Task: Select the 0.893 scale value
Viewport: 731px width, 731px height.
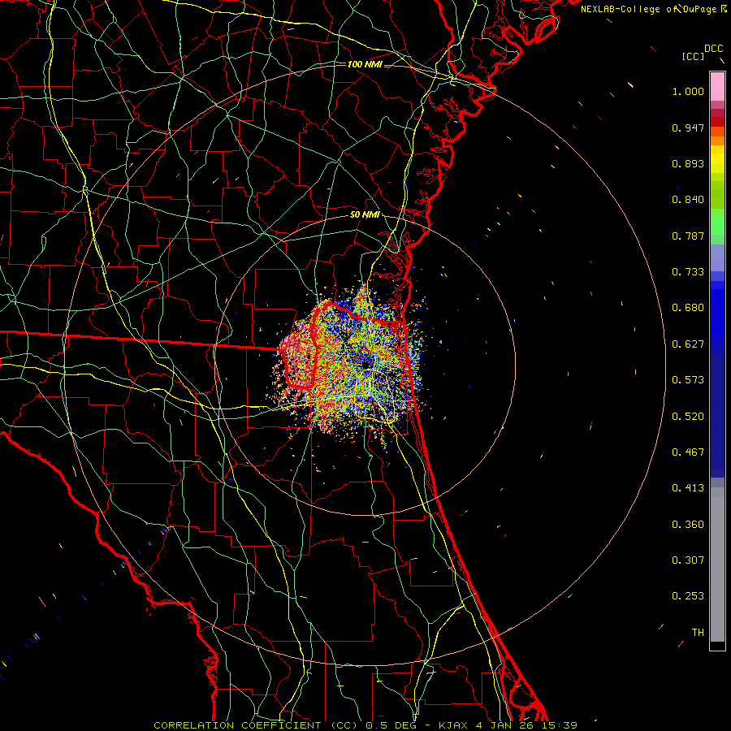Action: [x=688, y=163]
